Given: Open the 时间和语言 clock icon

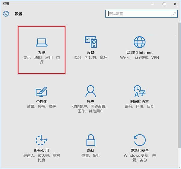Looking at the screenshot, I should tap(139, 91).
